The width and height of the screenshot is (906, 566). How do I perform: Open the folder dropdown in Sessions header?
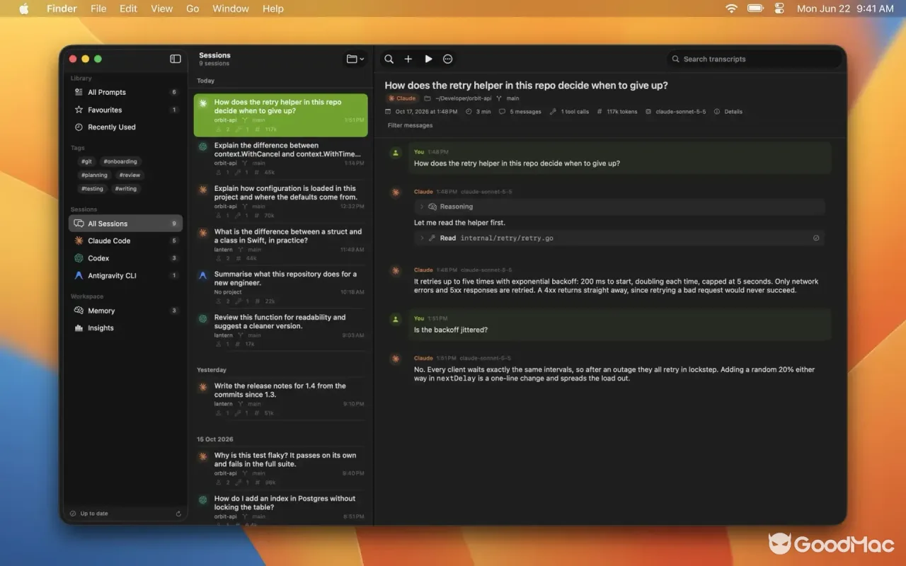click(355, 59)
